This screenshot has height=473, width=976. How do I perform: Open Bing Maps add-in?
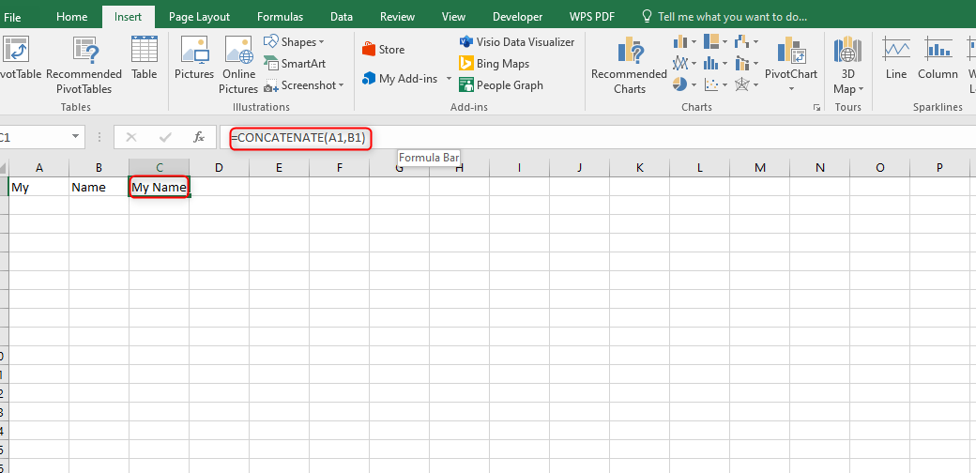tap(494, 64)
